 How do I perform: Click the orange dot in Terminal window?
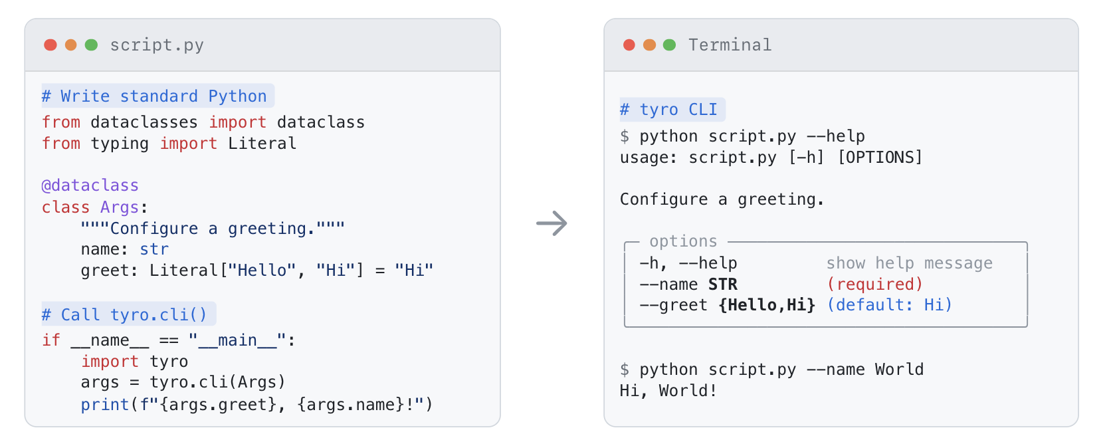pos(649,45)
